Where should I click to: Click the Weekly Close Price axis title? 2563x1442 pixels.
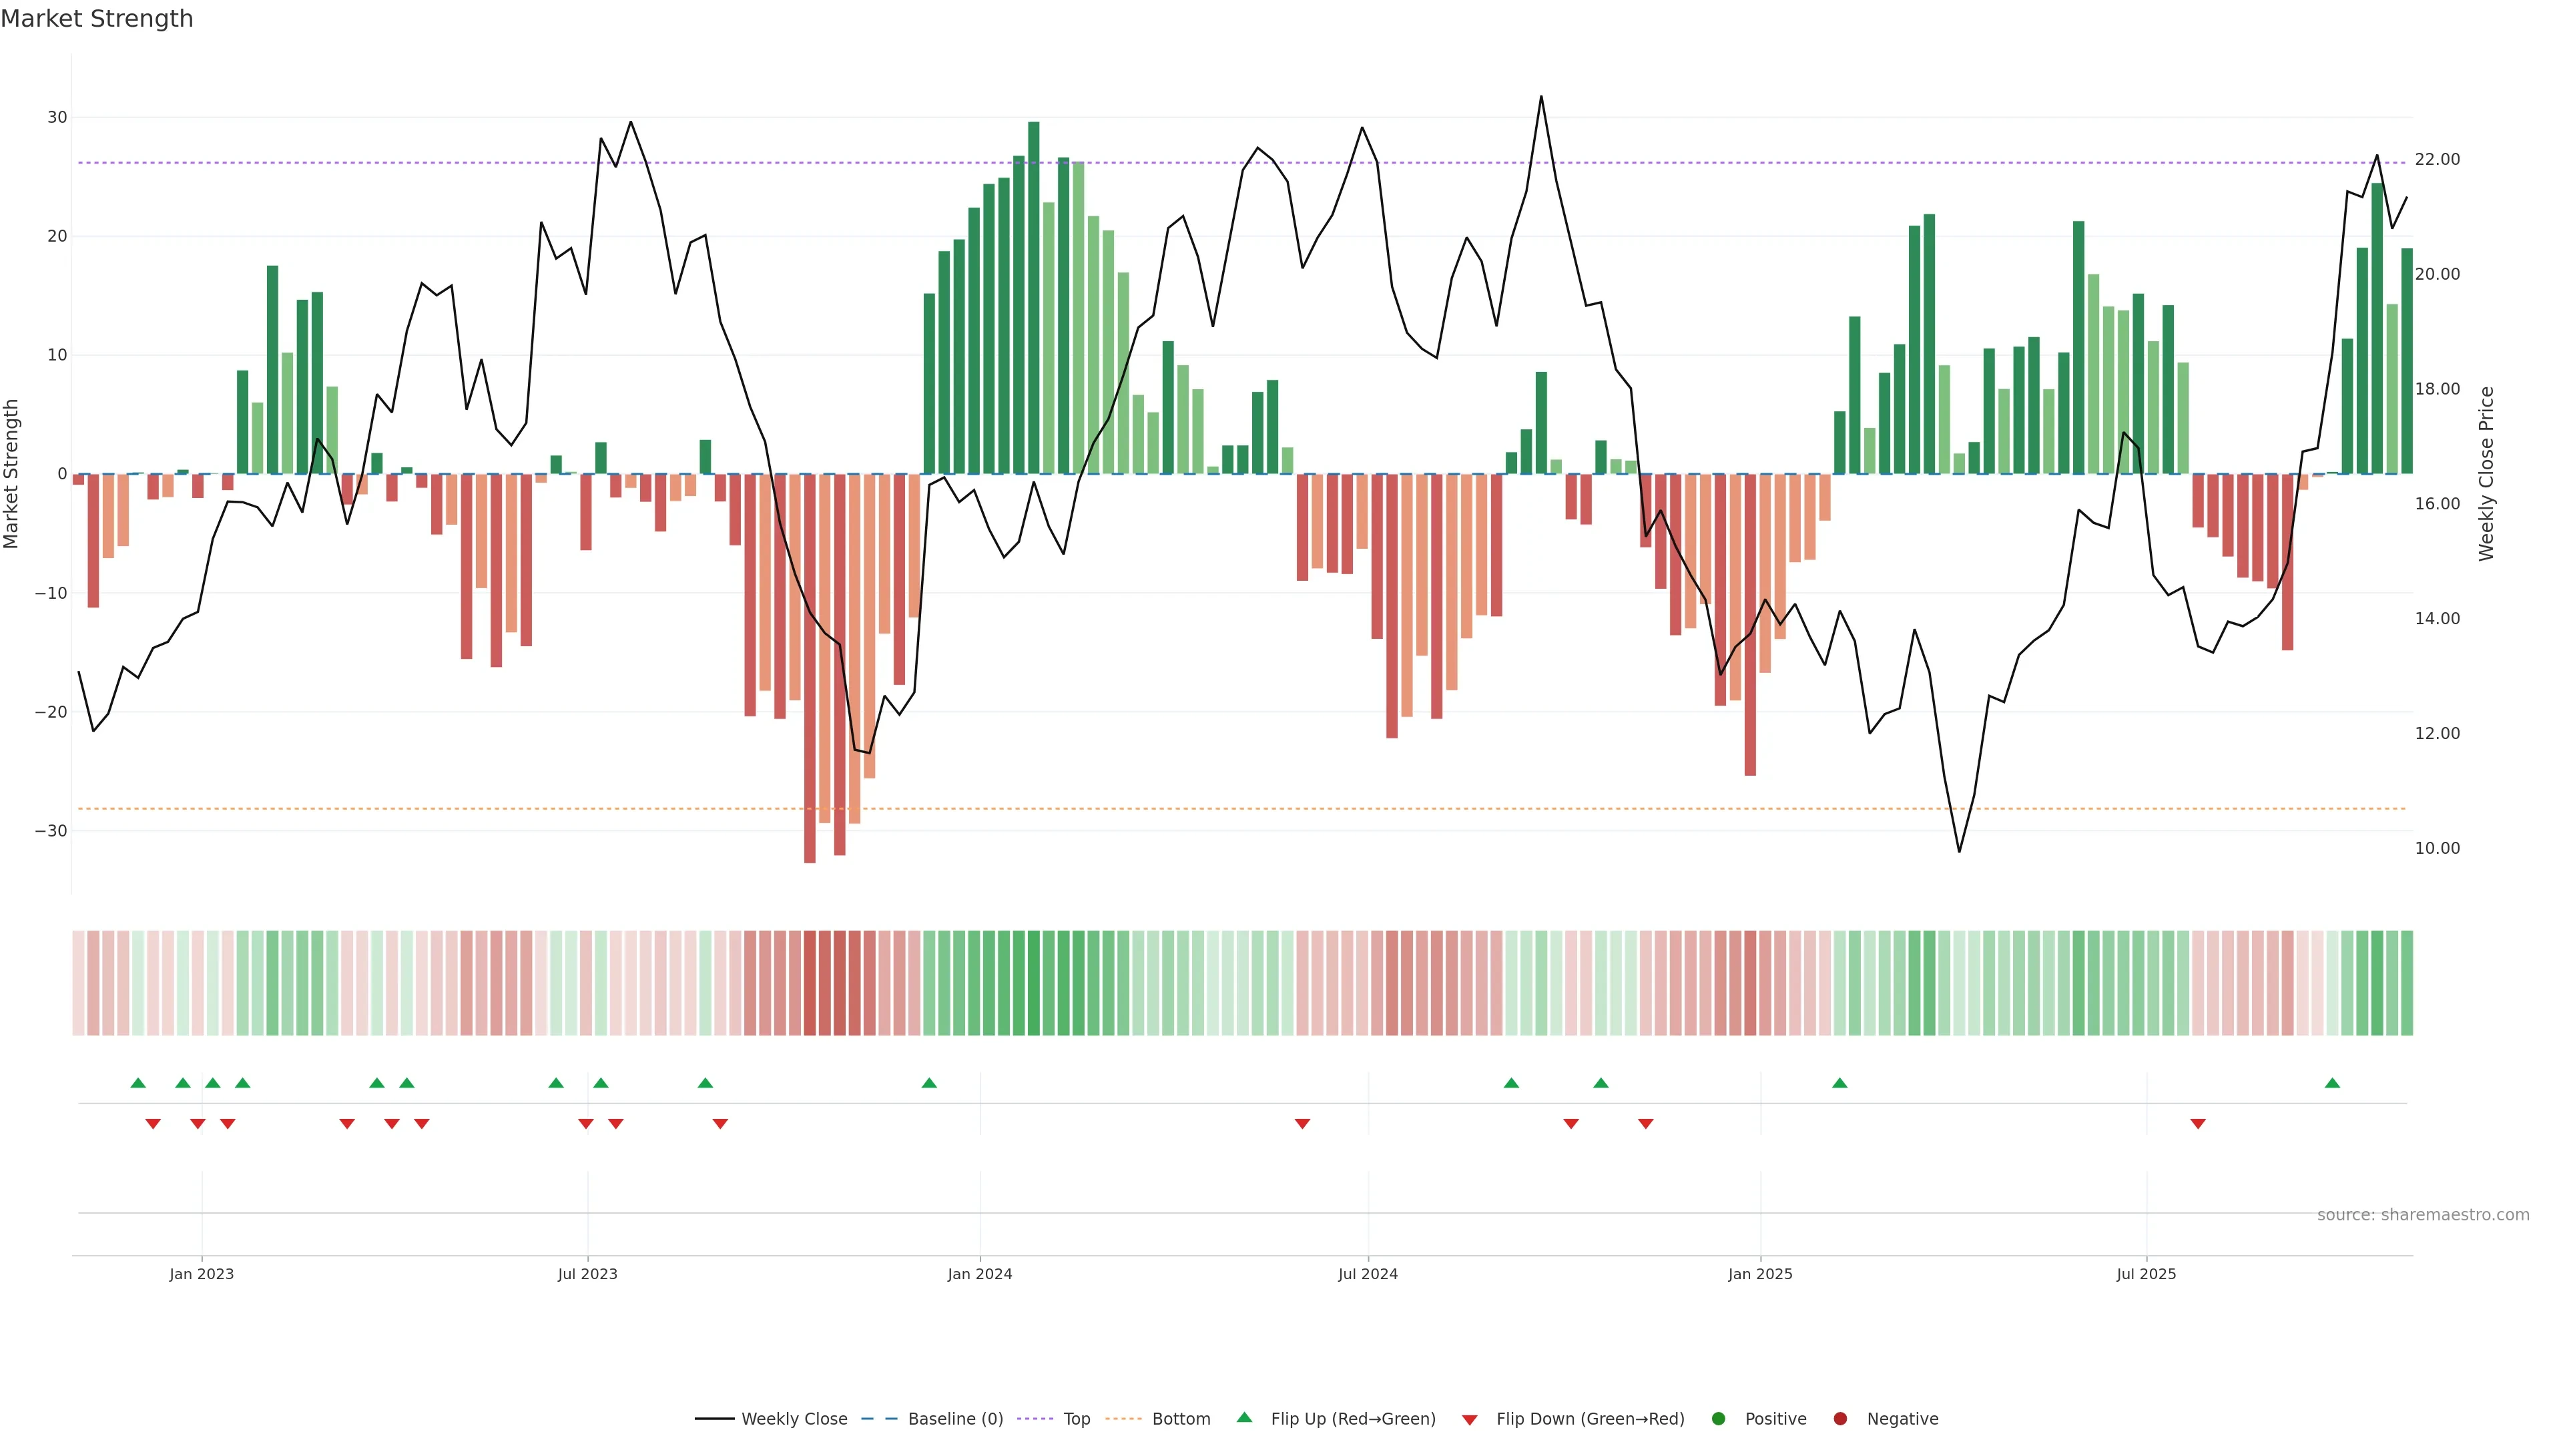pyautogui.click(x=2486, y=474)
